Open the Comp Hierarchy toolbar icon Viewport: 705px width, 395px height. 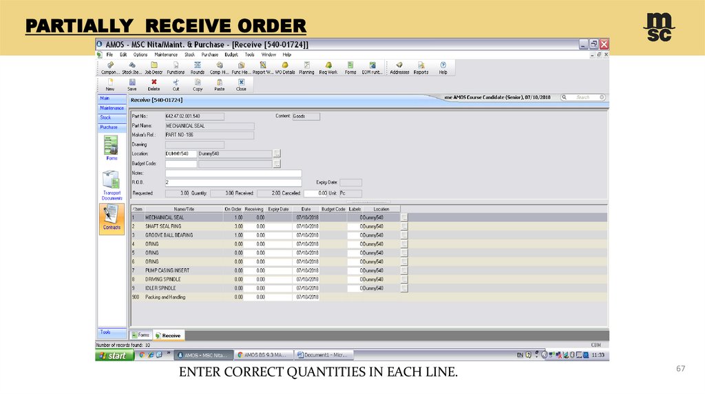click(220, 68)
